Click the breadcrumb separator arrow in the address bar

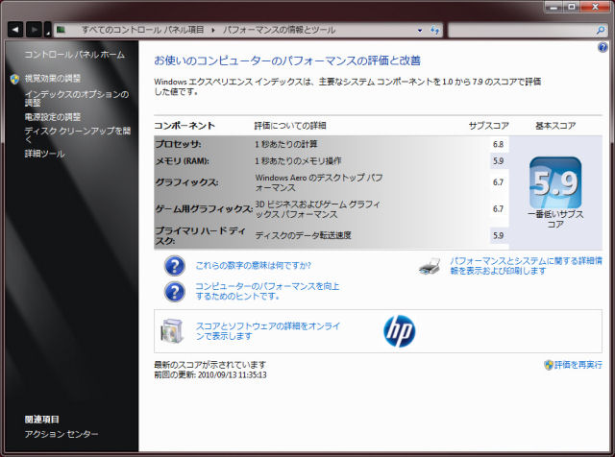point(213,30)
